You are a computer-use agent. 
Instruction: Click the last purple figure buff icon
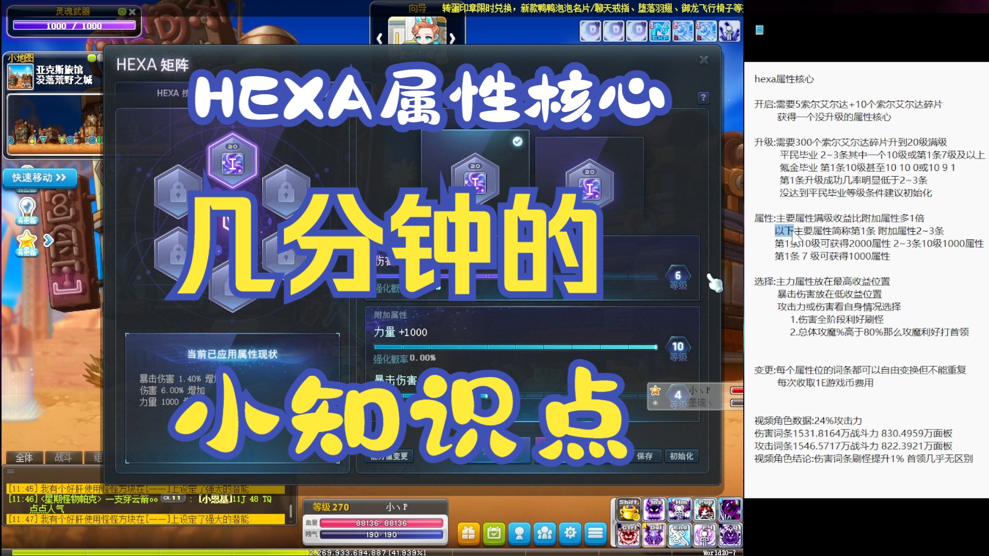[x=729, y=31]
